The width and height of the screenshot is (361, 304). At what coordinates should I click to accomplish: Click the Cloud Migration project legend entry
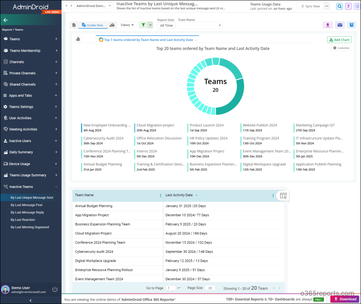pos(155,127)
